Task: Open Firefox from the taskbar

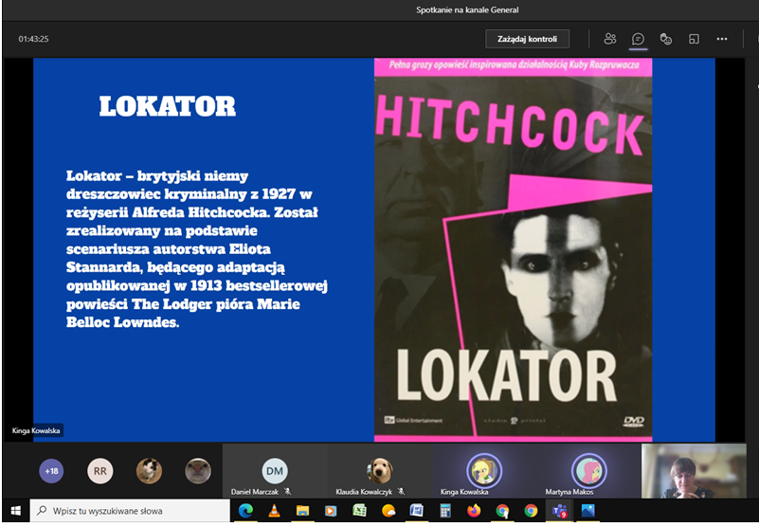Action: 474,511
